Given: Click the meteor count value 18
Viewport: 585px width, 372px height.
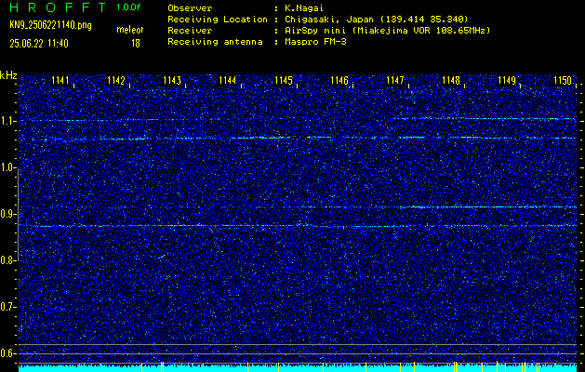Looking at the screenshot, I should 136,44.
